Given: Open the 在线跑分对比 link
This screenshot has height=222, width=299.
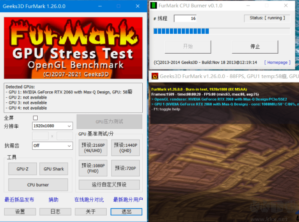Looking at the screenshot, I should click(89, 200).
